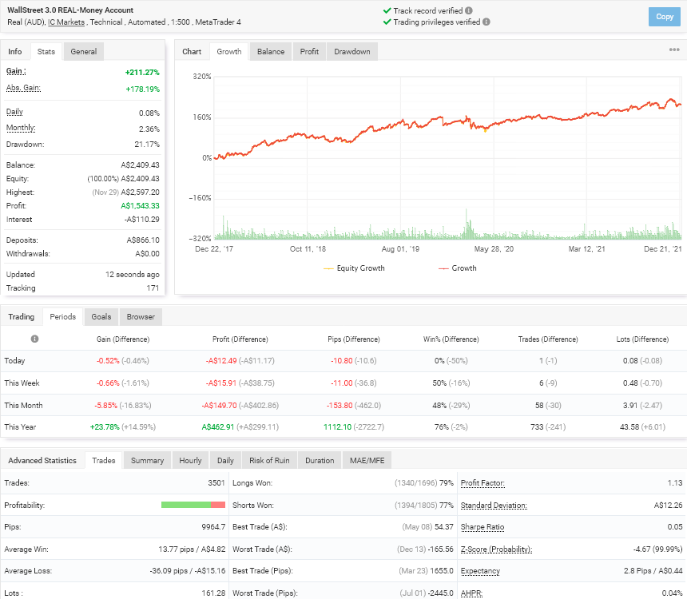Click the info icon in Periods table header
The image size is (687, 599).
tap(34, 339)
